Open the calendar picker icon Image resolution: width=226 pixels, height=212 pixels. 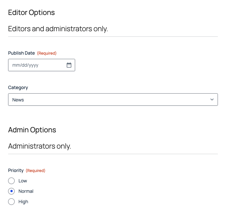pyautogui.click(x=69, y=65)
